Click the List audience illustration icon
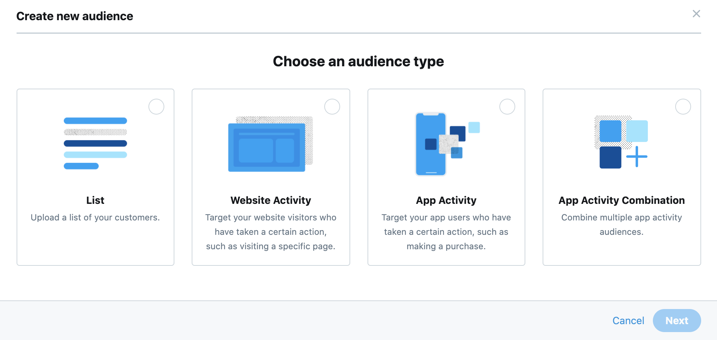717x340 pixels. click(95, 143)
